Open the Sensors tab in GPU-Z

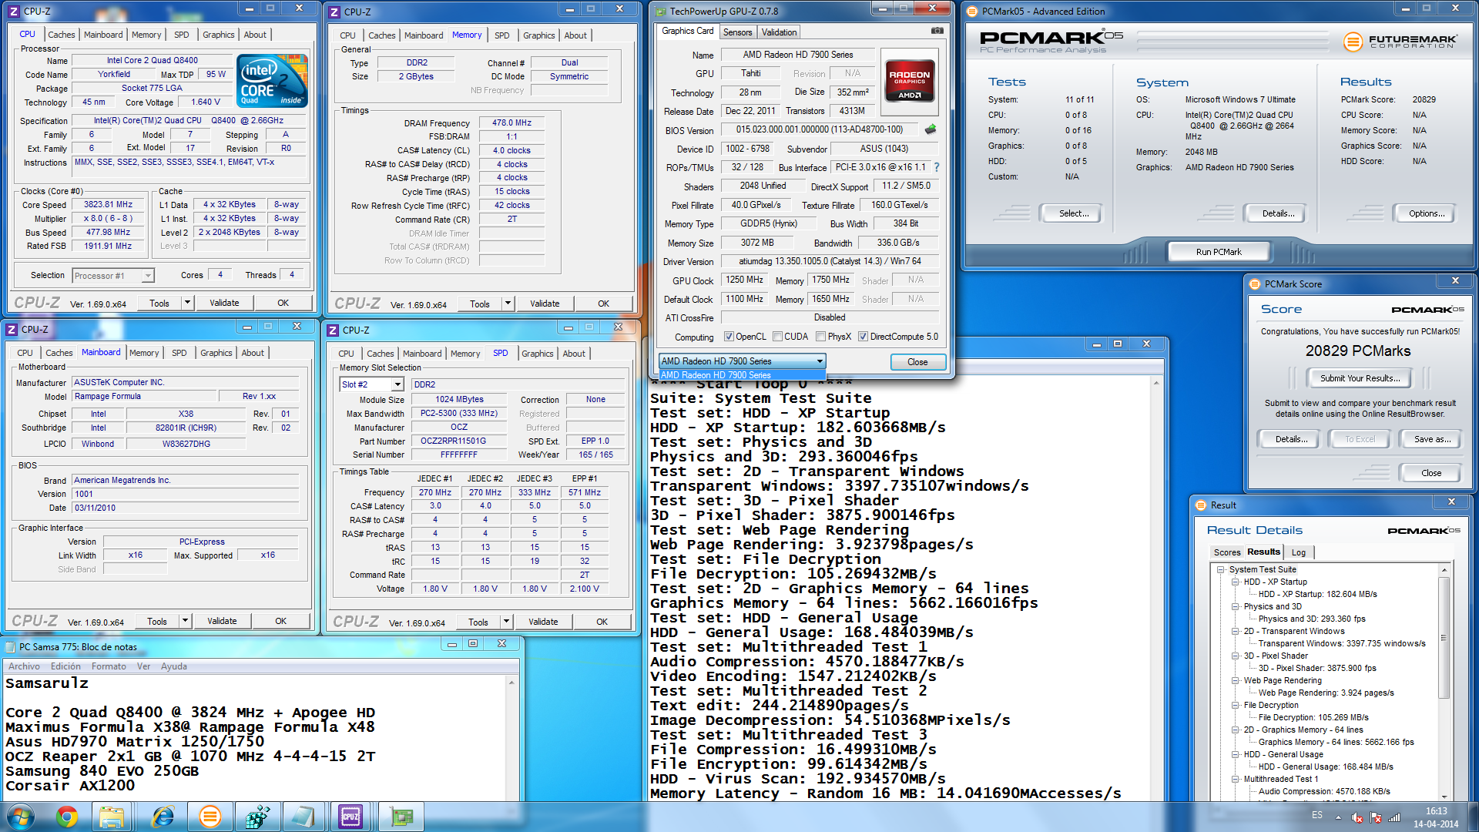tap(737, 32)
